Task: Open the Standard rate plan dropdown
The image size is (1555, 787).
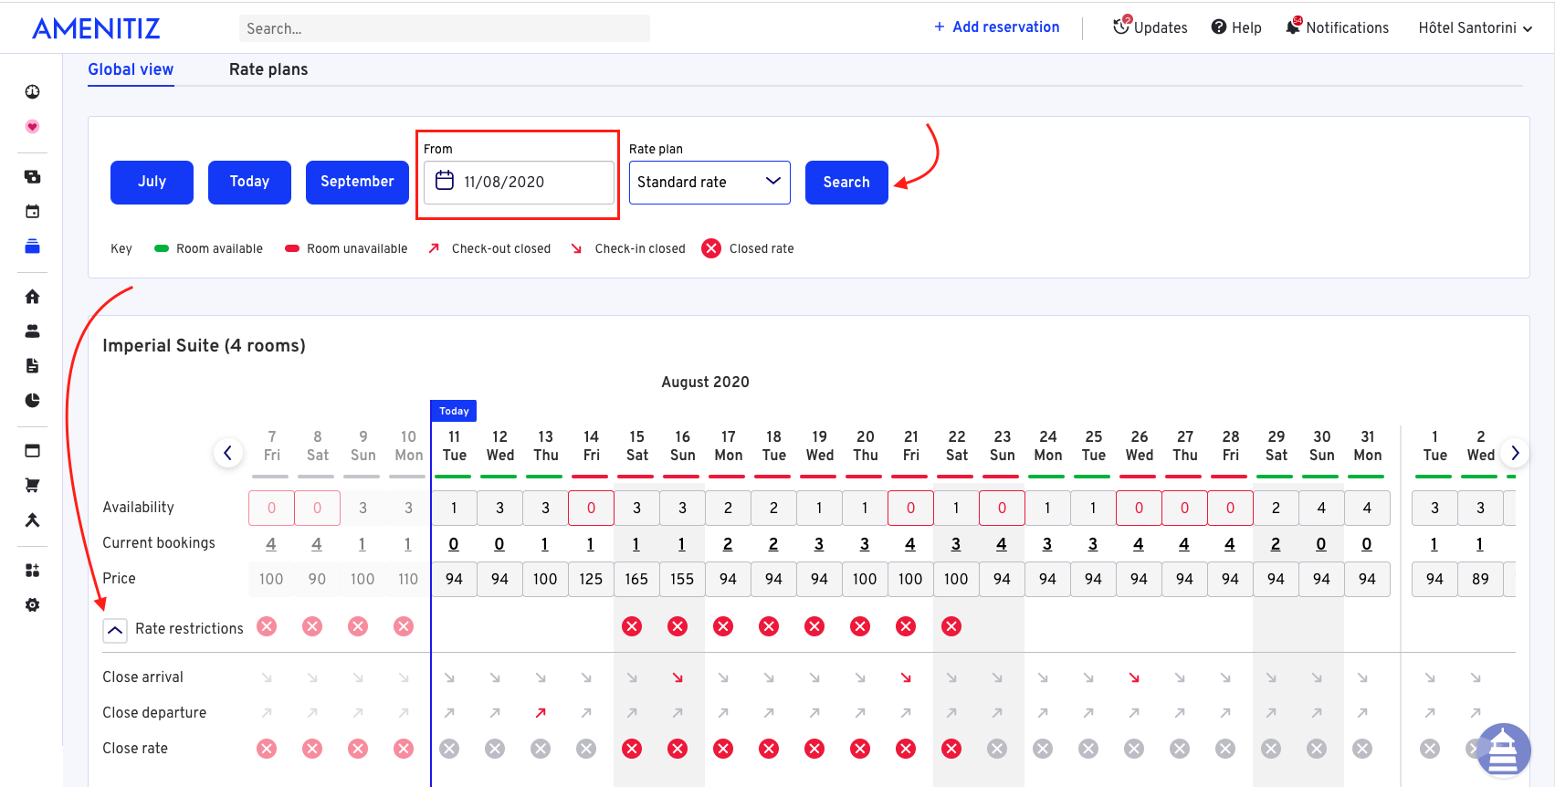Action: 709,182
